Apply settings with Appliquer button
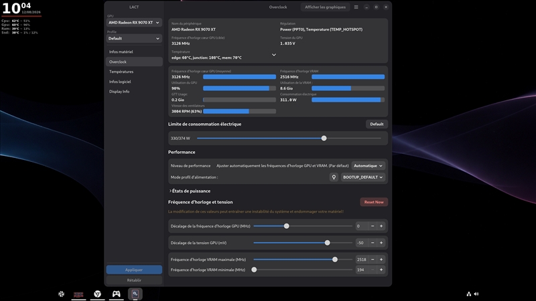This screenshot has height=301, width=536. tap(134, 270)
